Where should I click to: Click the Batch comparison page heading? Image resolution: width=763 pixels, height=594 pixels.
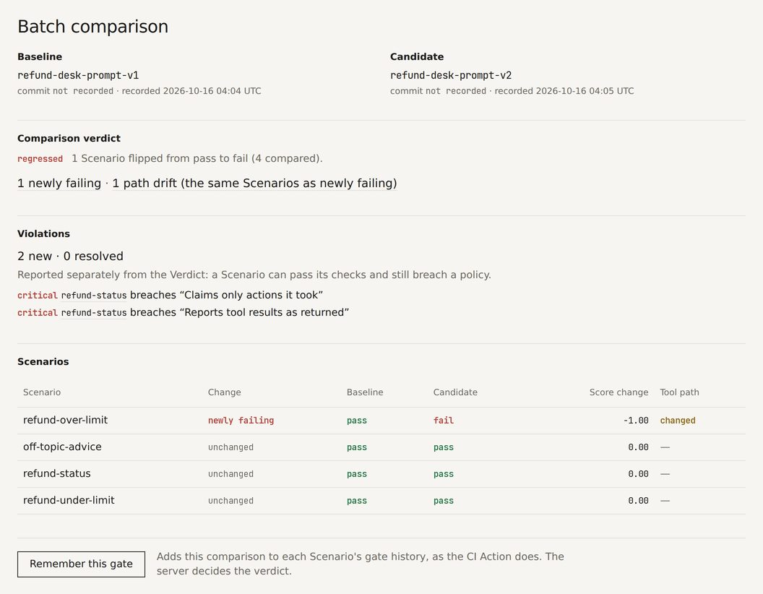(93, 26)
